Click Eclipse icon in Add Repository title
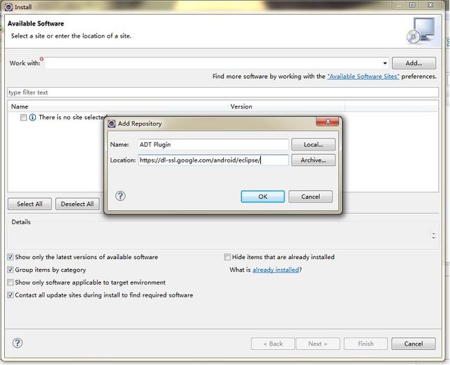Viewport: 450px width, 365px height. pyautogui.click(x=111, y=124)
